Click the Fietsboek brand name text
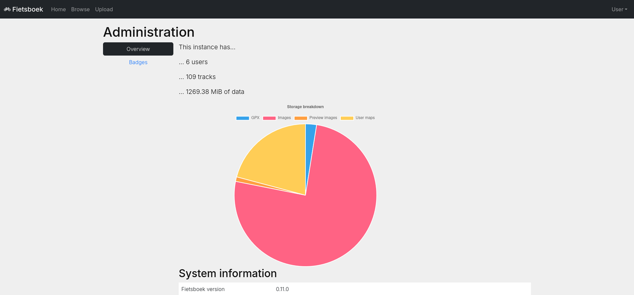The image size is (634, 295). (x=28, y=9)
